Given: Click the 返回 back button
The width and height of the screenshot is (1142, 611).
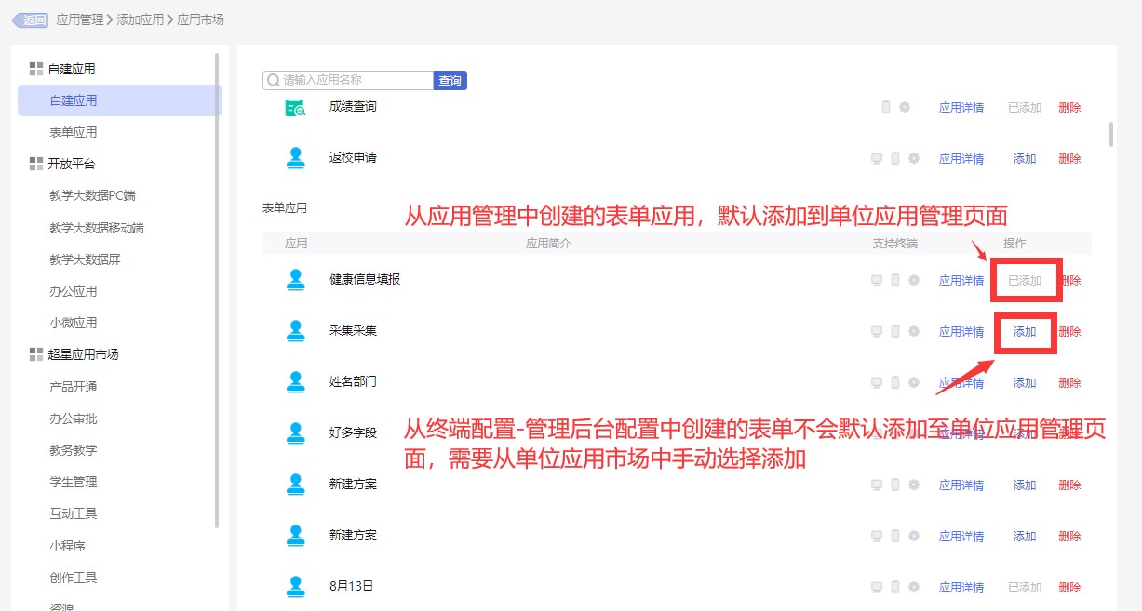Looking at the screenshot, I should pos(30,20).
